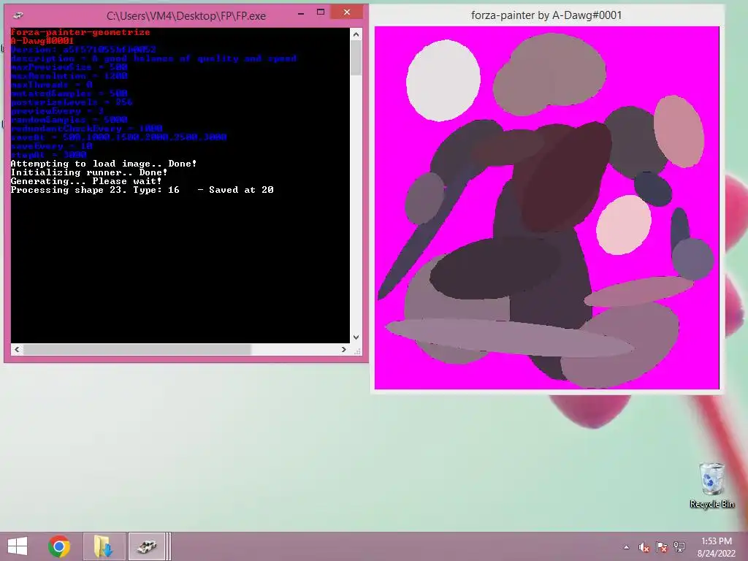Click the 'Saved at 20' status text
The height and width of the screenshot is (561, 748).
click(241, 190)
